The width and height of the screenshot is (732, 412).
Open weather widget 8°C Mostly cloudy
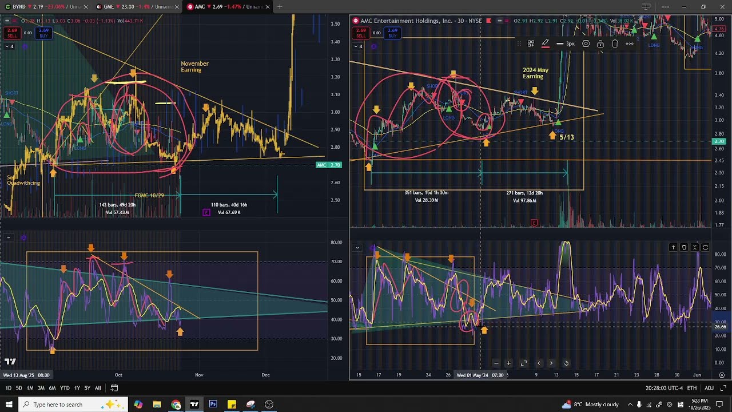coord(590,405)
